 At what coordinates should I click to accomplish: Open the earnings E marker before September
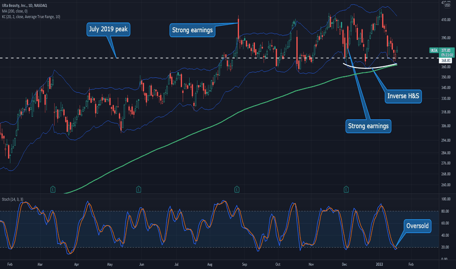(x=237, y=189)
